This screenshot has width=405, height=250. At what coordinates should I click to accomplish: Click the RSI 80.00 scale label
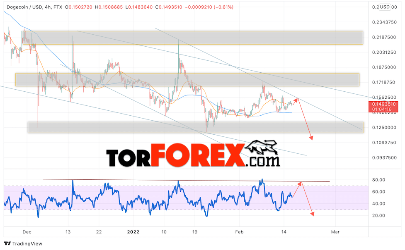[378, 180]
